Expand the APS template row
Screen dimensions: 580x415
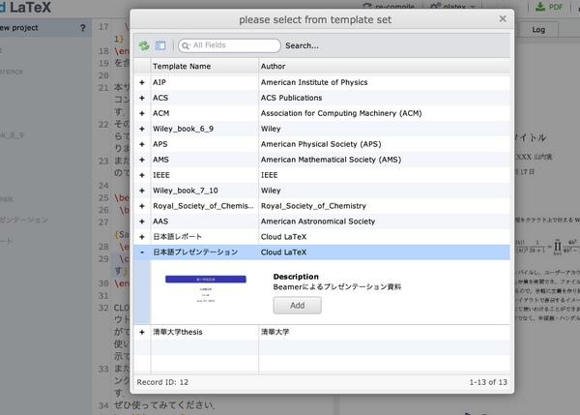tap(142, 144)
